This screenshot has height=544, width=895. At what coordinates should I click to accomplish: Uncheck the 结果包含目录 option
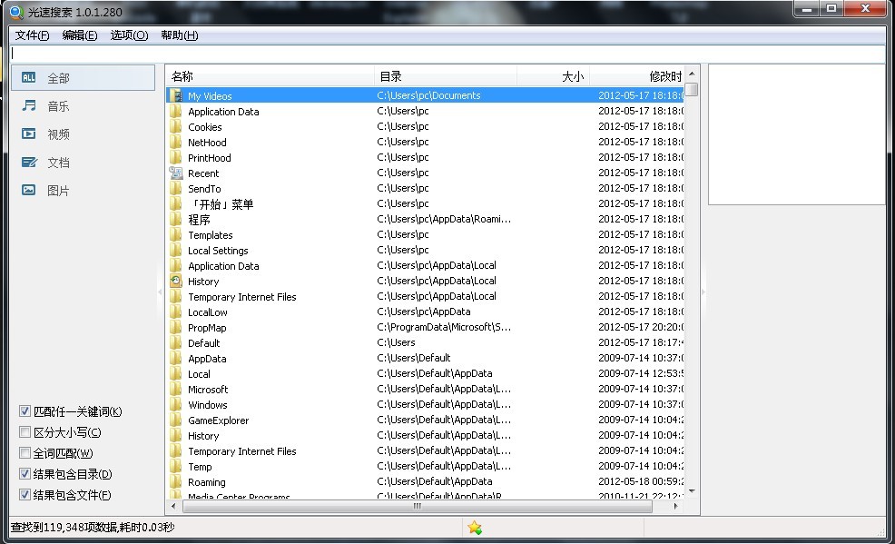point(25,474)
